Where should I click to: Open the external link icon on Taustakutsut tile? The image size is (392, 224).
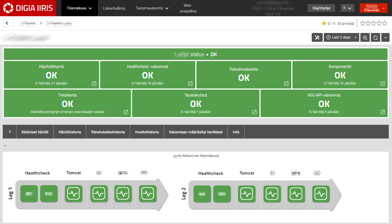click(x=254, y=112)
